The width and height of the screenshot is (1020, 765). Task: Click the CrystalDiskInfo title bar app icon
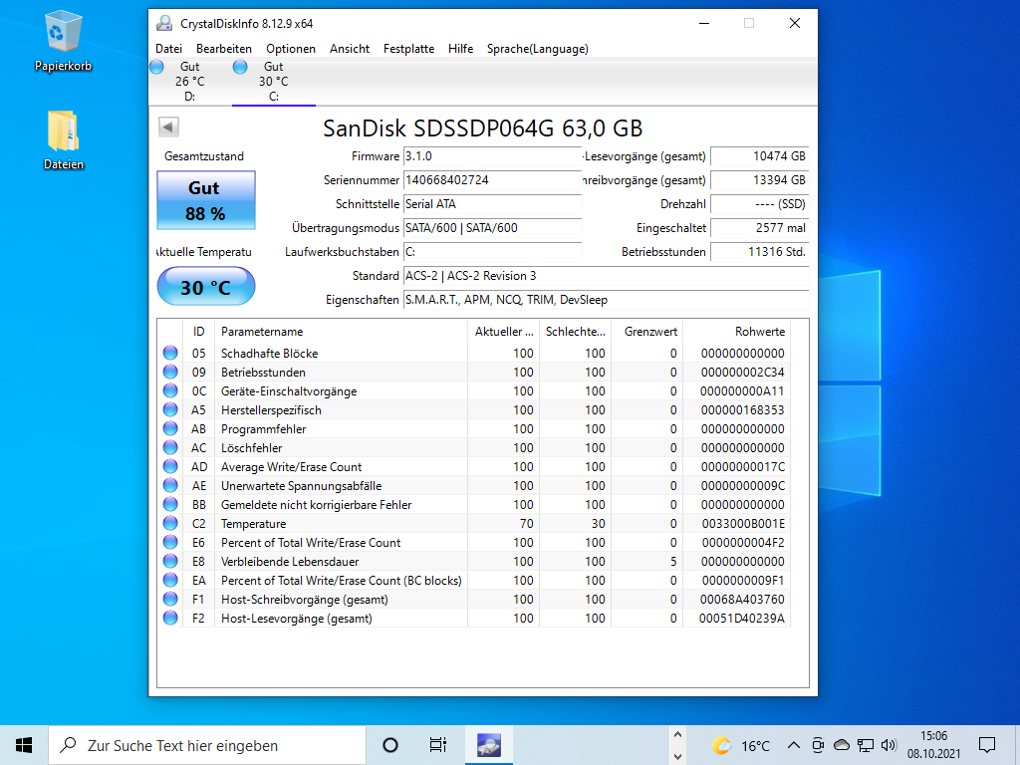[x=164, y=24]
